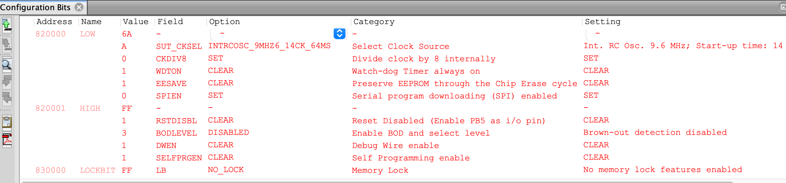Select the Configuration Bits tab

[35, 7]
